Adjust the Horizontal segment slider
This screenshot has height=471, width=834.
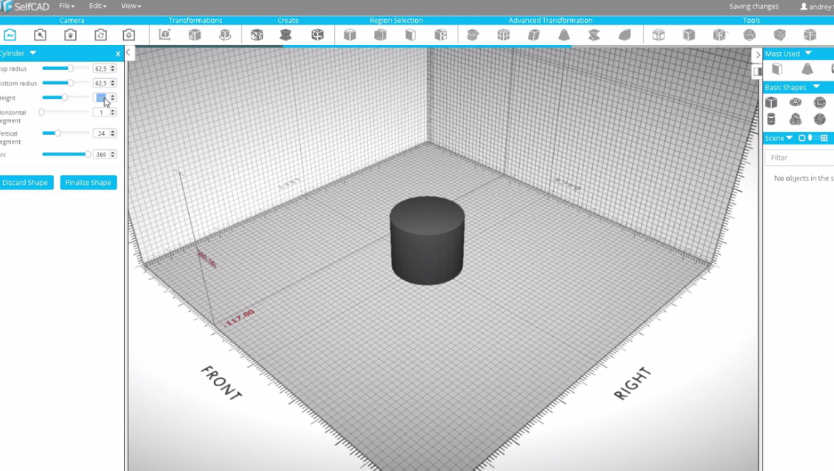tap(42, 112)
